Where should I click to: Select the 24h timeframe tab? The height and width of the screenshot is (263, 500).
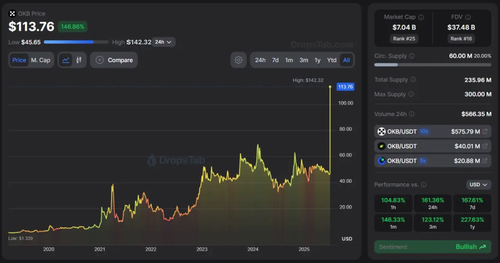click(x=260, y=60)
